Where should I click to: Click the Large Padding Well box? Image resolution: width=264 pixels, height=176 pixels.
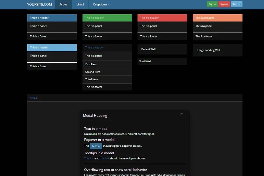point(217,50)
